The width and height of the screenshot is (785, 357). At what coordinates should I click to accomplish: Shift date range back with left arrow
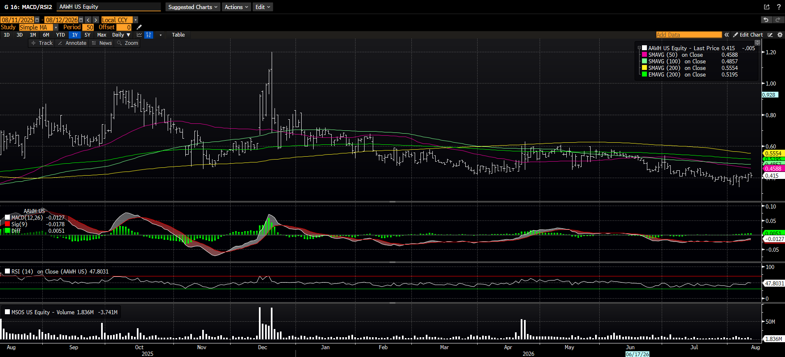(88, 20)
